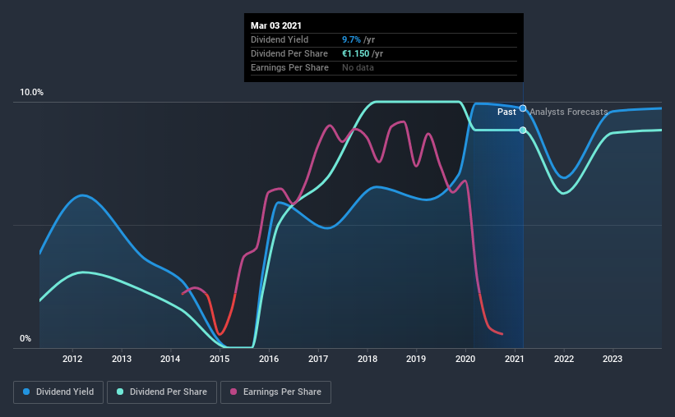Click the 2016 x-axis label
The width and height of the screenshot is (675, 417).
[x=269, y=359]
